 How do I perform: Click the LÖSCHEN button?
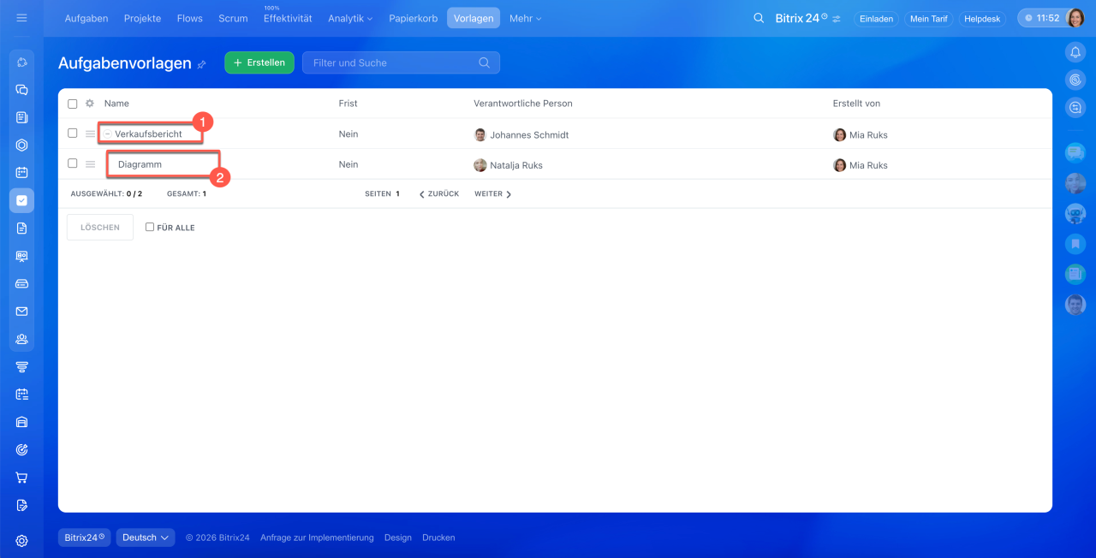pos(100,228)
